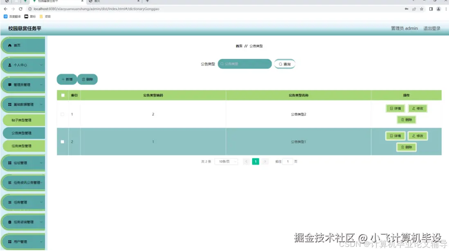Check the checkbox for row 公告类型2
This screenshot has height=251, width=449.
pyautogui.click(x=63, y=114)
